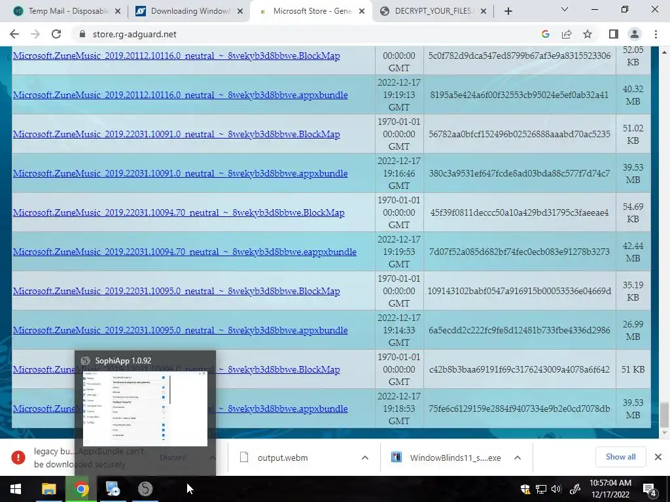Show all downloads
670x502 pixels.
point(620,457)
